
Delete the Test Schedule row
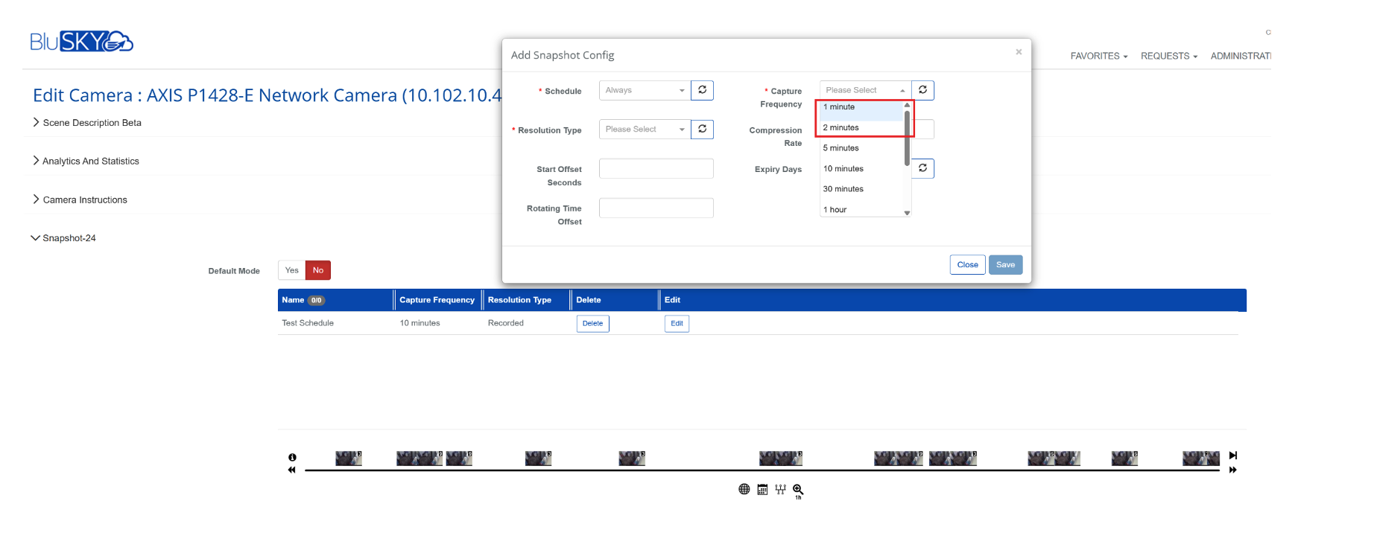pyautogui.click(x=592, y=323)
